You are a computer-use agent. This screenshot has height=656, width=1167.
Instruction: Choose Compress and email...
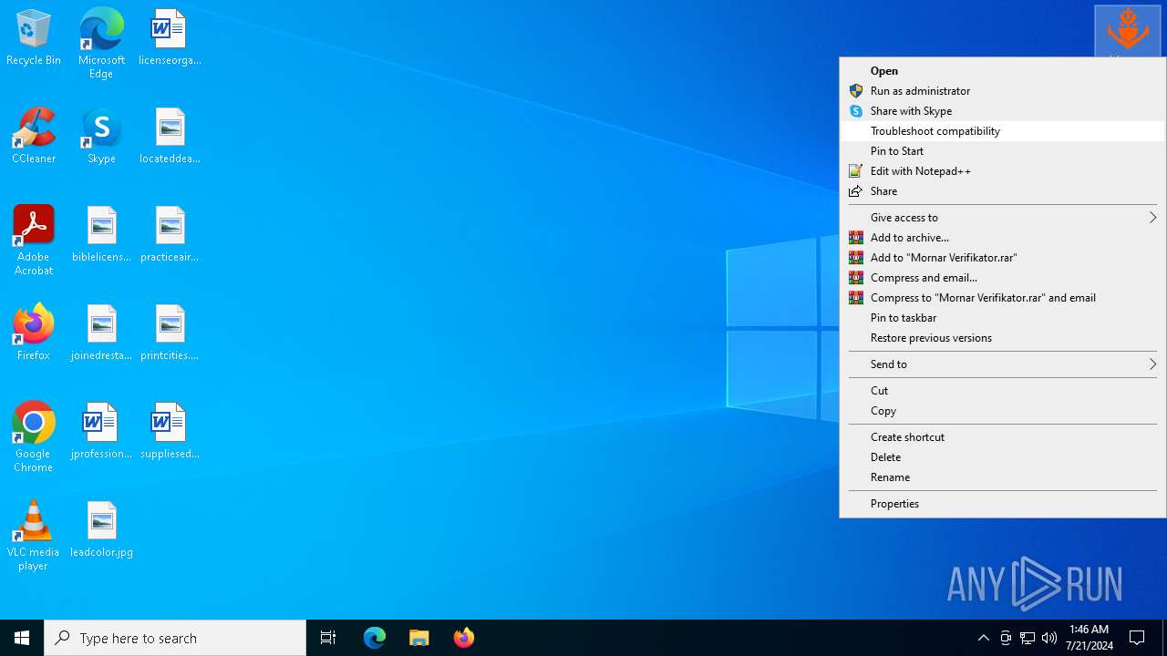tap(1003, 278)
